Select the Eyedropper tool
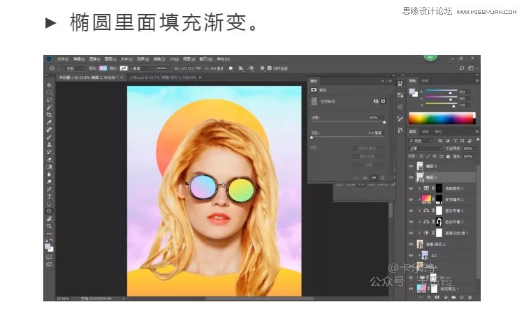This screenshot has height=309, width=524. point(49,122)
